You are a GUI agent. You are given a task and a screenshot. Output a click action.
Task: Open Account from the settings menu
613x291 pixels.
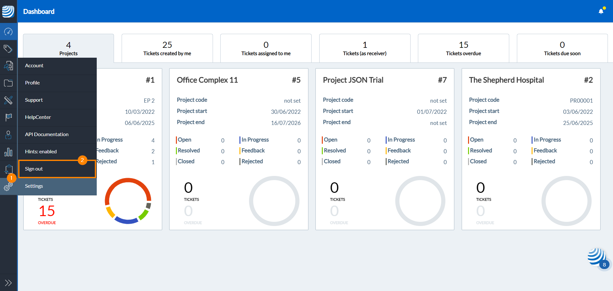34,66
